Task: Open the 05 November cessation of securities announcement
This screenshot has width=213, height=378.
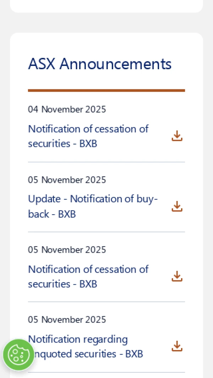Action: click(x=88, y=276)
